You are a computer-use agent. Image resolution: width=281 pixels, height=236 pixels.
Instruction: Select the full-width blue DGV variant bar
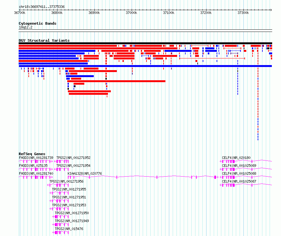145,66
